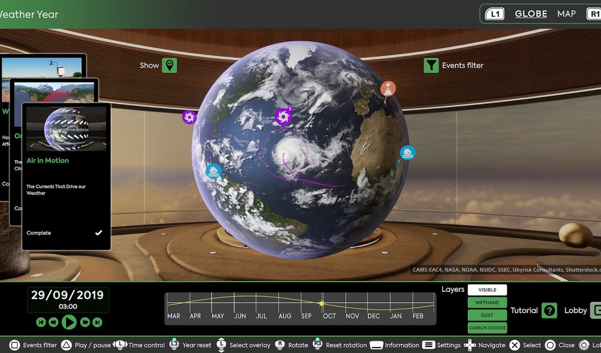
Task: Click the Settings options button icon
Action: pyautogui.click(x=428, y=345)
